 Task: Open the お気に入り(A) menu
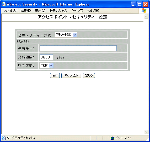(x=58, y=11)
